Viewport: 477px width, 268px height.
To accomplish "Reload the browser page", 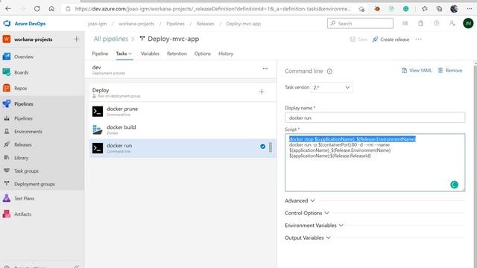I will [37, 9].
